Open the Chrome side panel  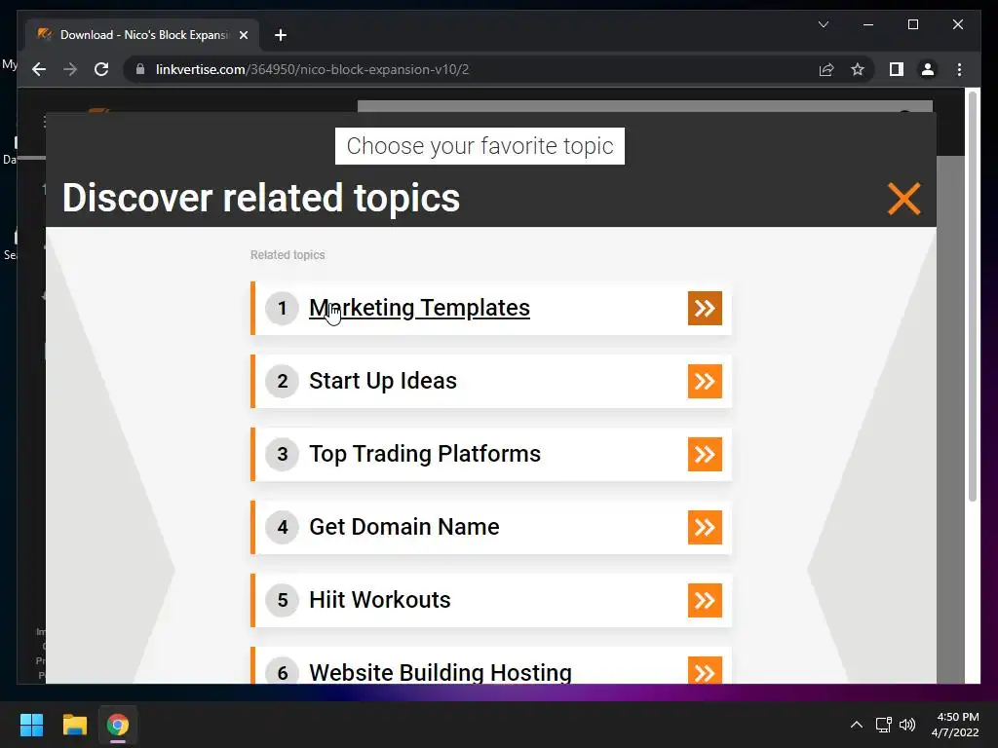pos(897,69)
